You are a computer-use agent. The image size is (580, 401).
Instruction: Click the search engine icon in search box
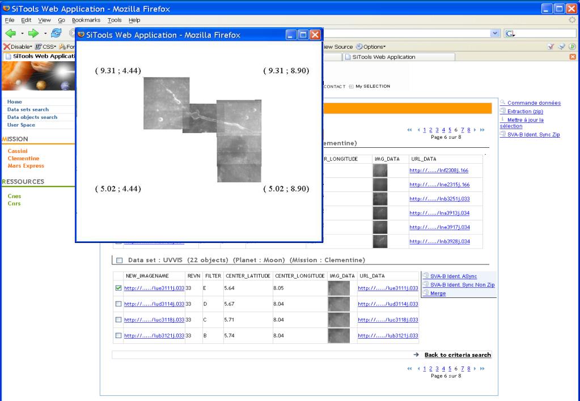pos(510,33)
